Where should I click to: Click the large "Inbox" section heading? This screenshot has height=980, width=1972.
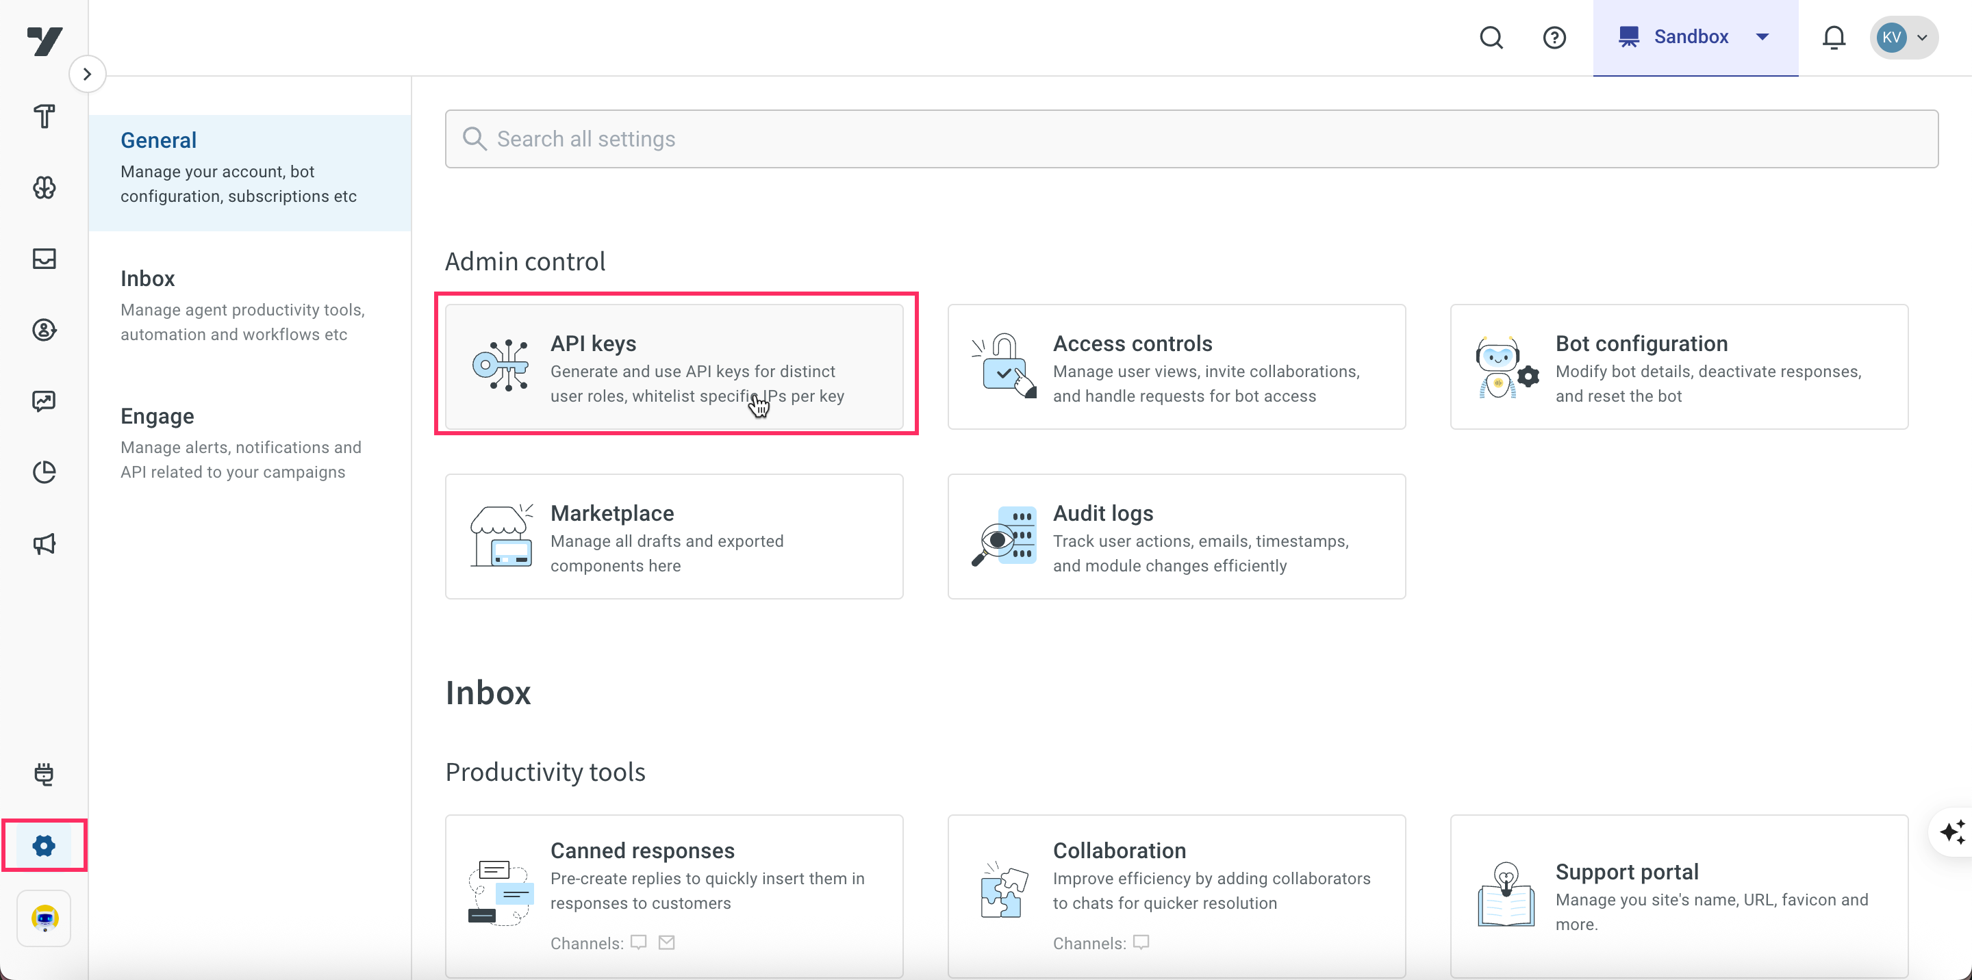pos(488,693)
